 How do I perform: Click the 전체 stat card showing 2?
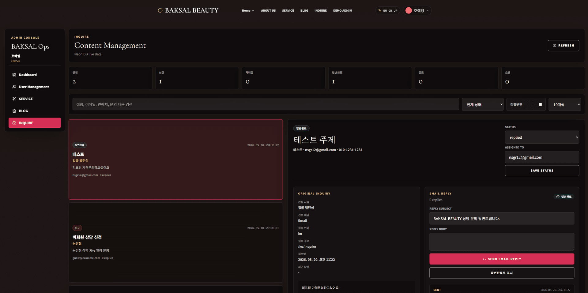coord(111,78)
